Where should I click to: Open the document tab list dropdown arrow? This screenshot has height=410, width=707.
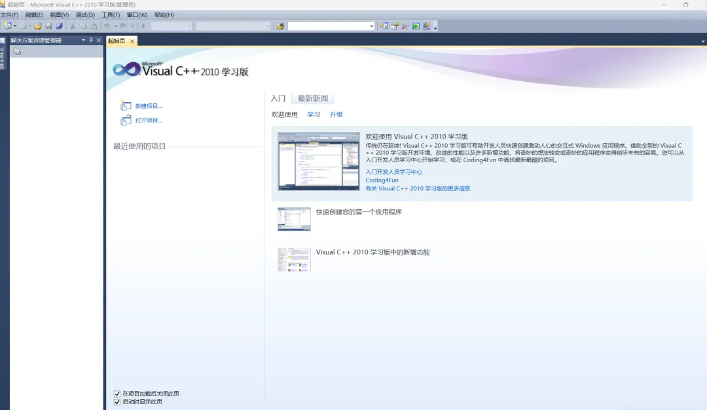703,41
